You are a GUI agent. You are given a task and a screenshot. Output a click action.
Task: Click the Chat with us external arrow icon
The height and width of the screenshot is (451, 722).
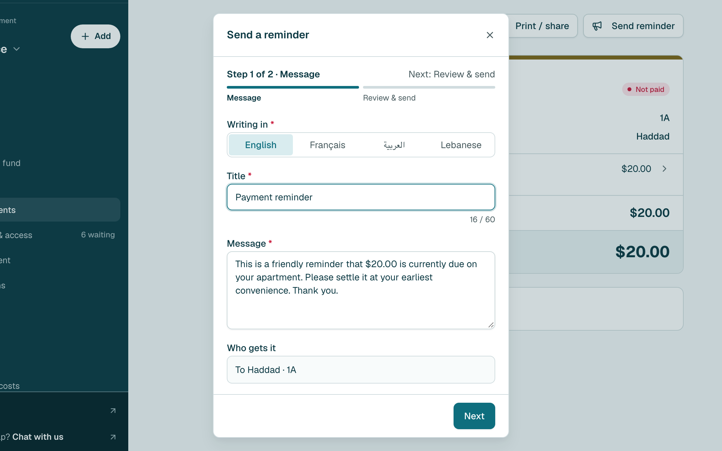pos(113,437)
